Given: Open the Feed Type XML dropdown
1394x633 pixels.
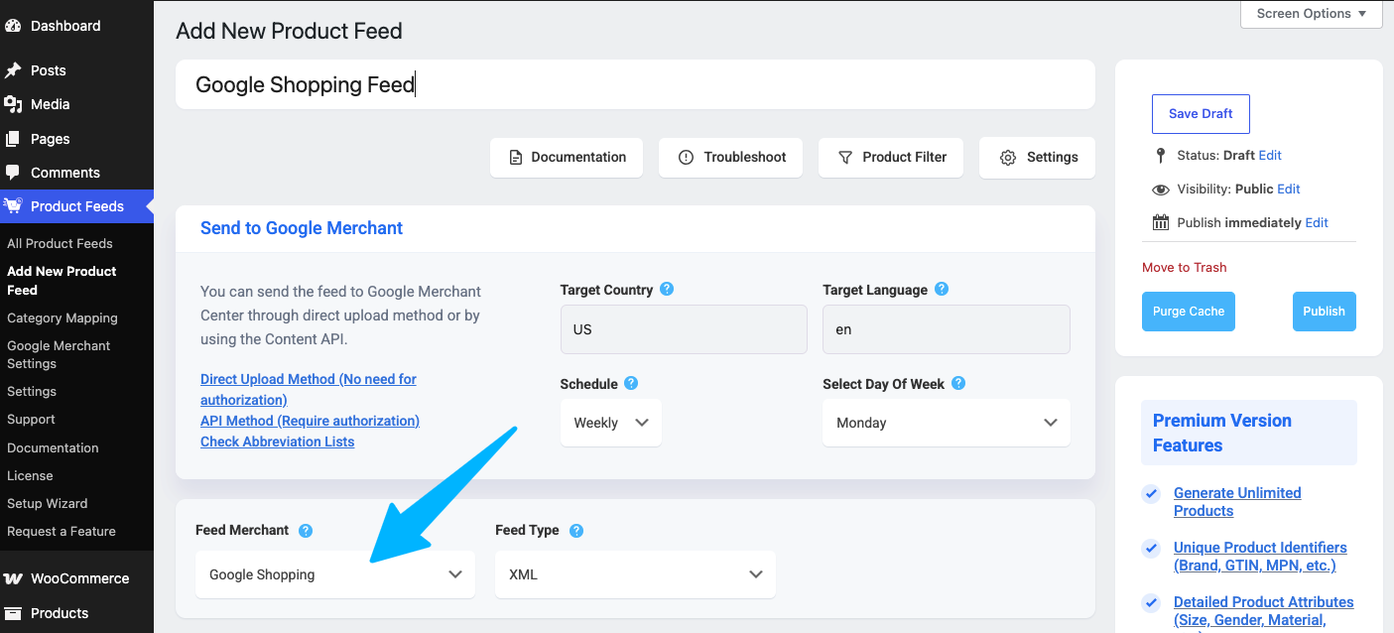Looking at the screenshot, I should [x=635, y=574].
